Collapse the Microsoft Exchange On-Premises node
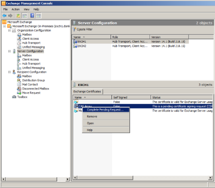The image size is (215, 188). (5, 26)
